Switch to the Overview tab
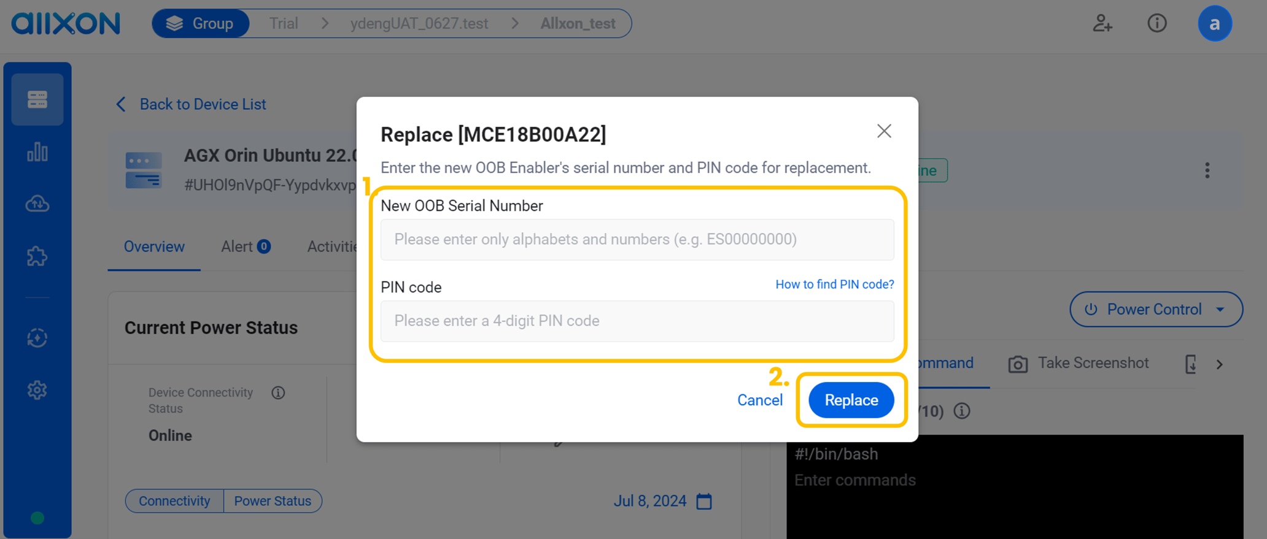 (153, 247)
